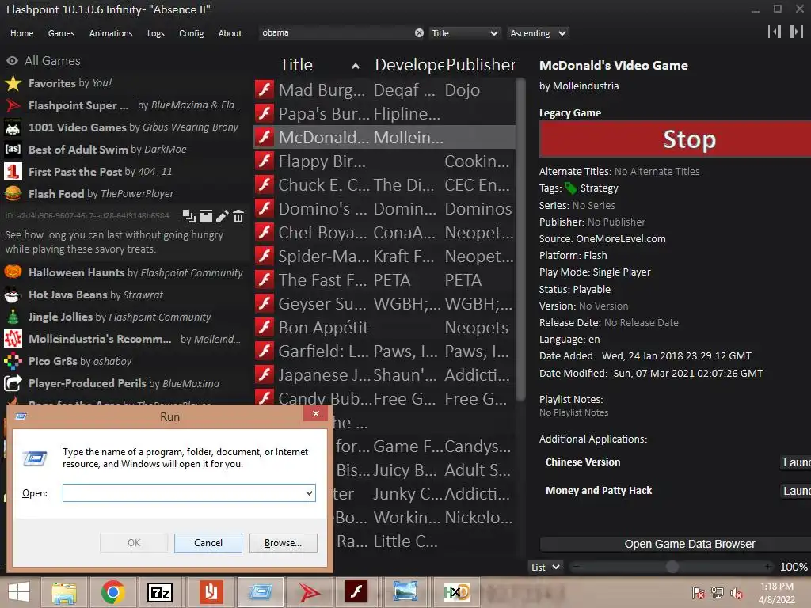
Task: Click Flash icon beside Mad Burger
Action: click(x=265, y=89)
